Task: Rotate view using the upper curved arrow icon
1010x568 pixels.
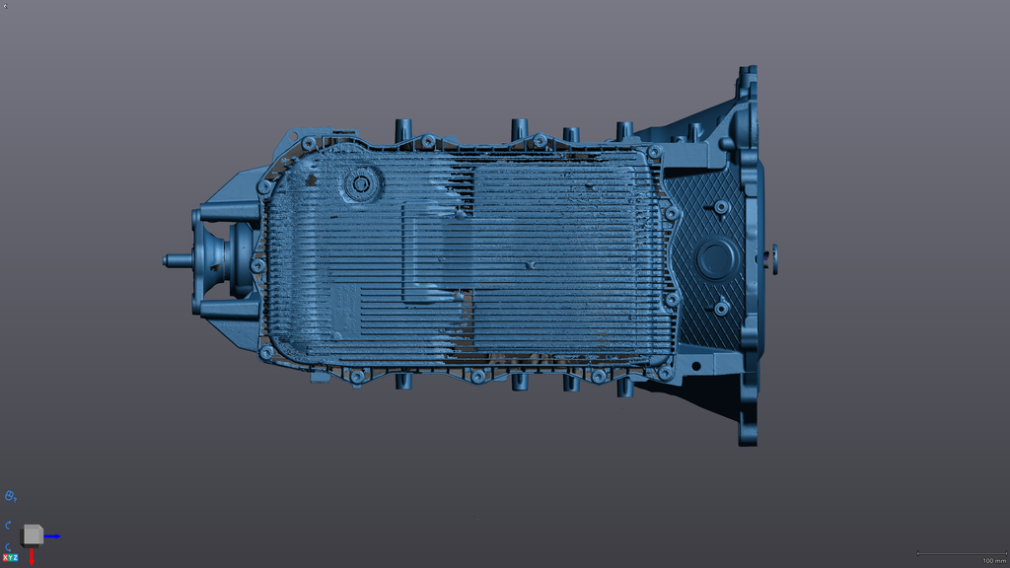Action: click(x=9, y=525)
